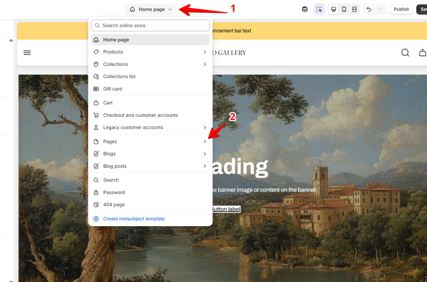This screenshot has width=427, height=282.
Task: Click the Collections list icon
Action: tap(96, 77)
